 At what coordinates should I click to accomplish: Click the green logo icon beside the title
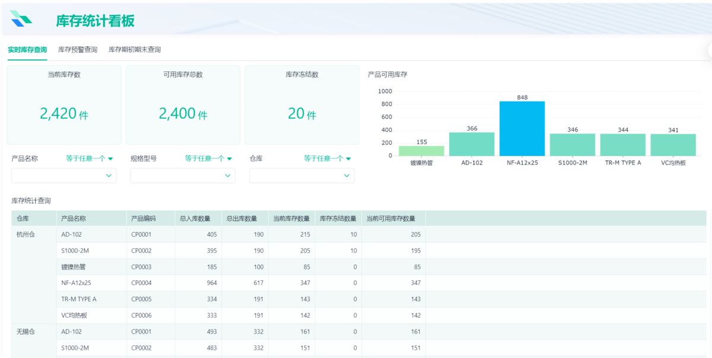pyautogui.click(x=21, y=19)
